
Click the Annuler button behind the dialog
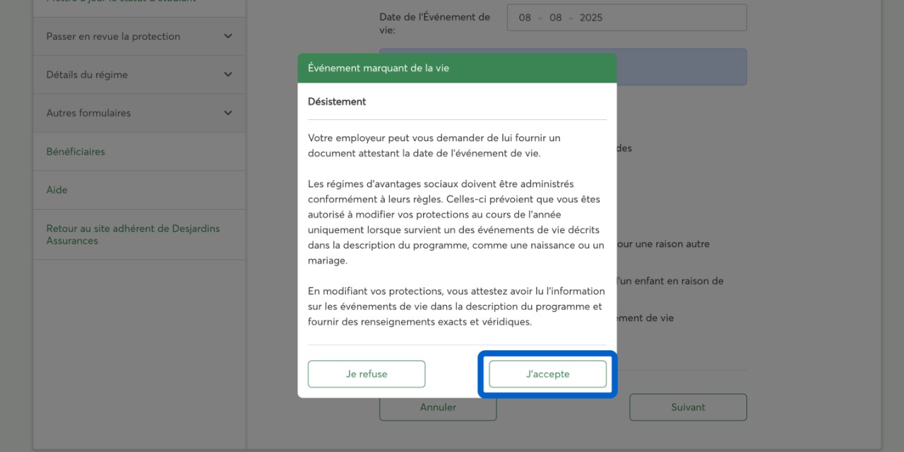[438, 409]
